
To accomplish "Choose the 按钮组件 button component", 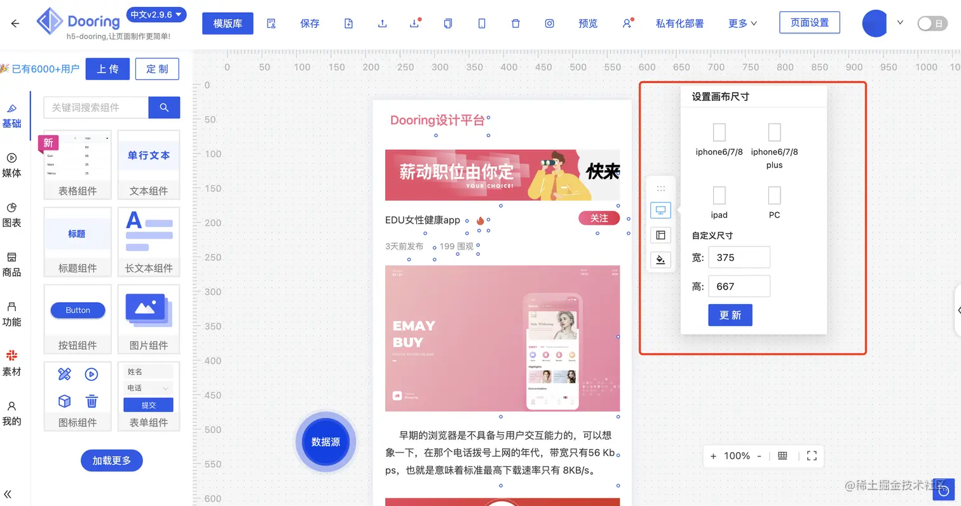I will [78, 319].
